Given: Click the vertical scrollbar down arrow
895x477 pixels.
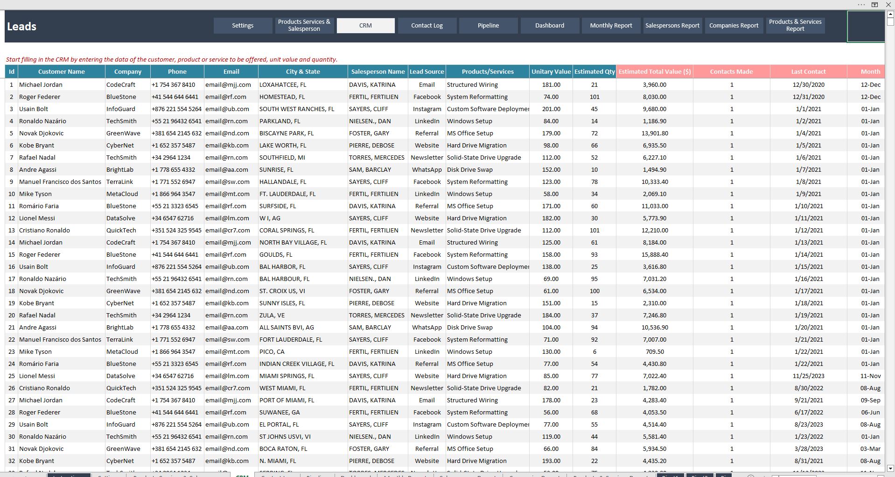Looking at the screenshot, I should (x=890, y=468).
